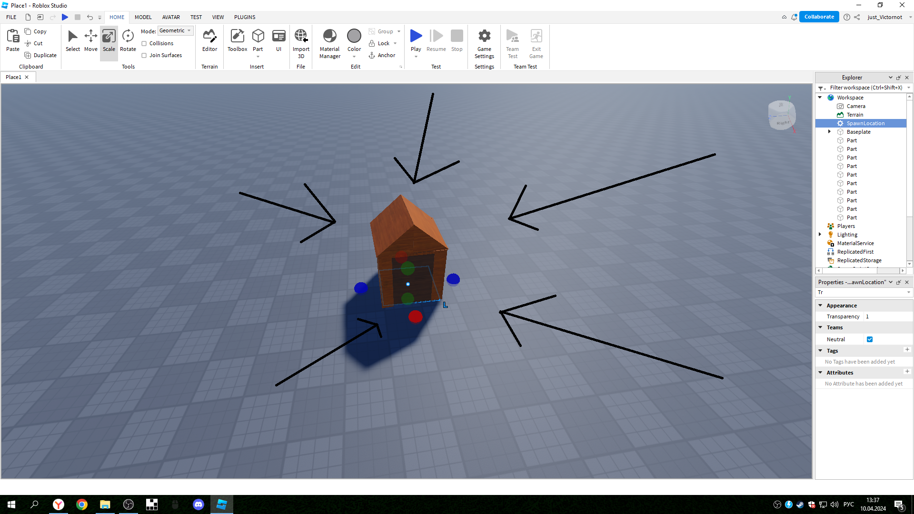Open the Terrain Editor
The width and height of the screenshot is (914, 514).
(x=209, y=42)
